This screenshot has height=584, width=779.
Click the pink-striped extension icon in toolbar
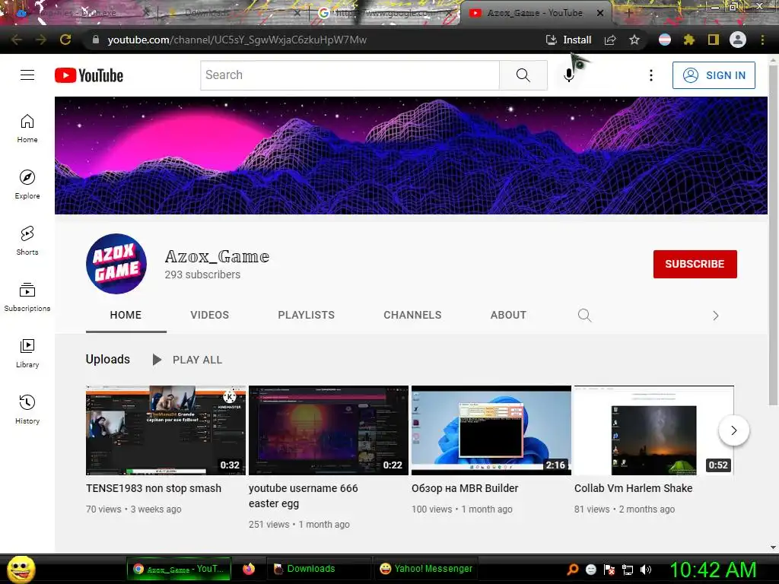[665, 40]
